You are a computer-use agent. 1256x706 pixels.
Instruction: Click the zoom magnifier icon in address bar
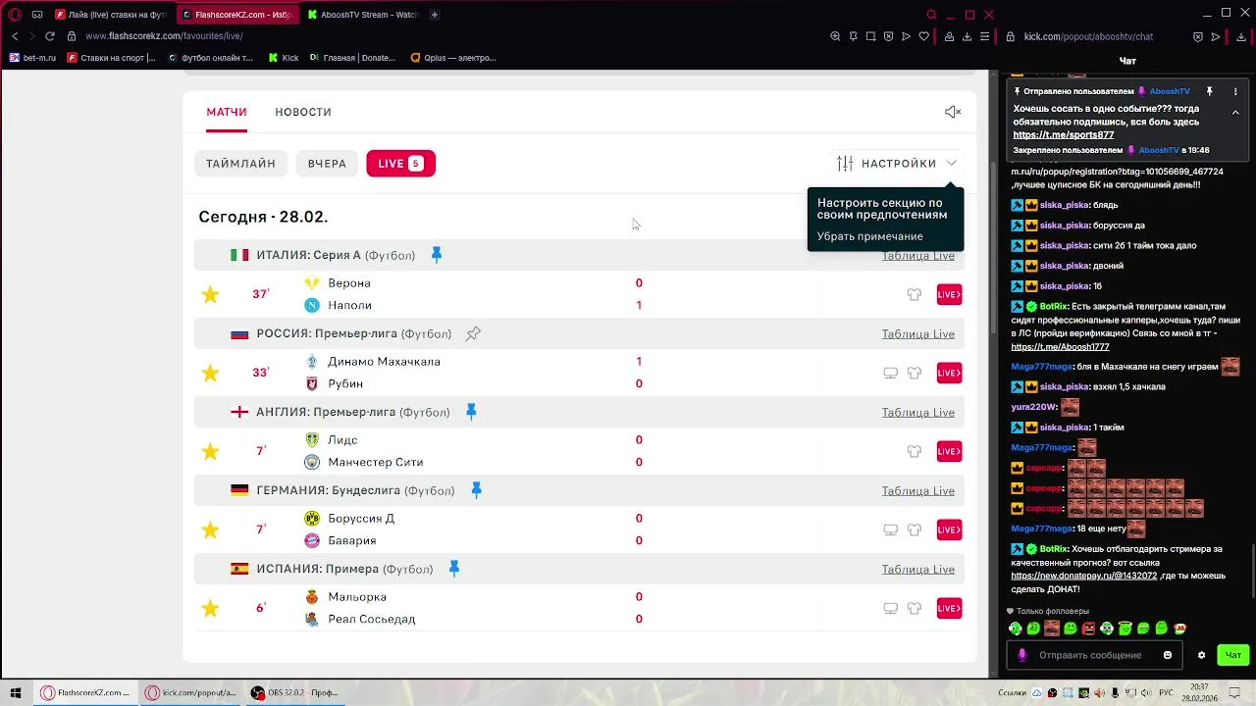(835, 36)
